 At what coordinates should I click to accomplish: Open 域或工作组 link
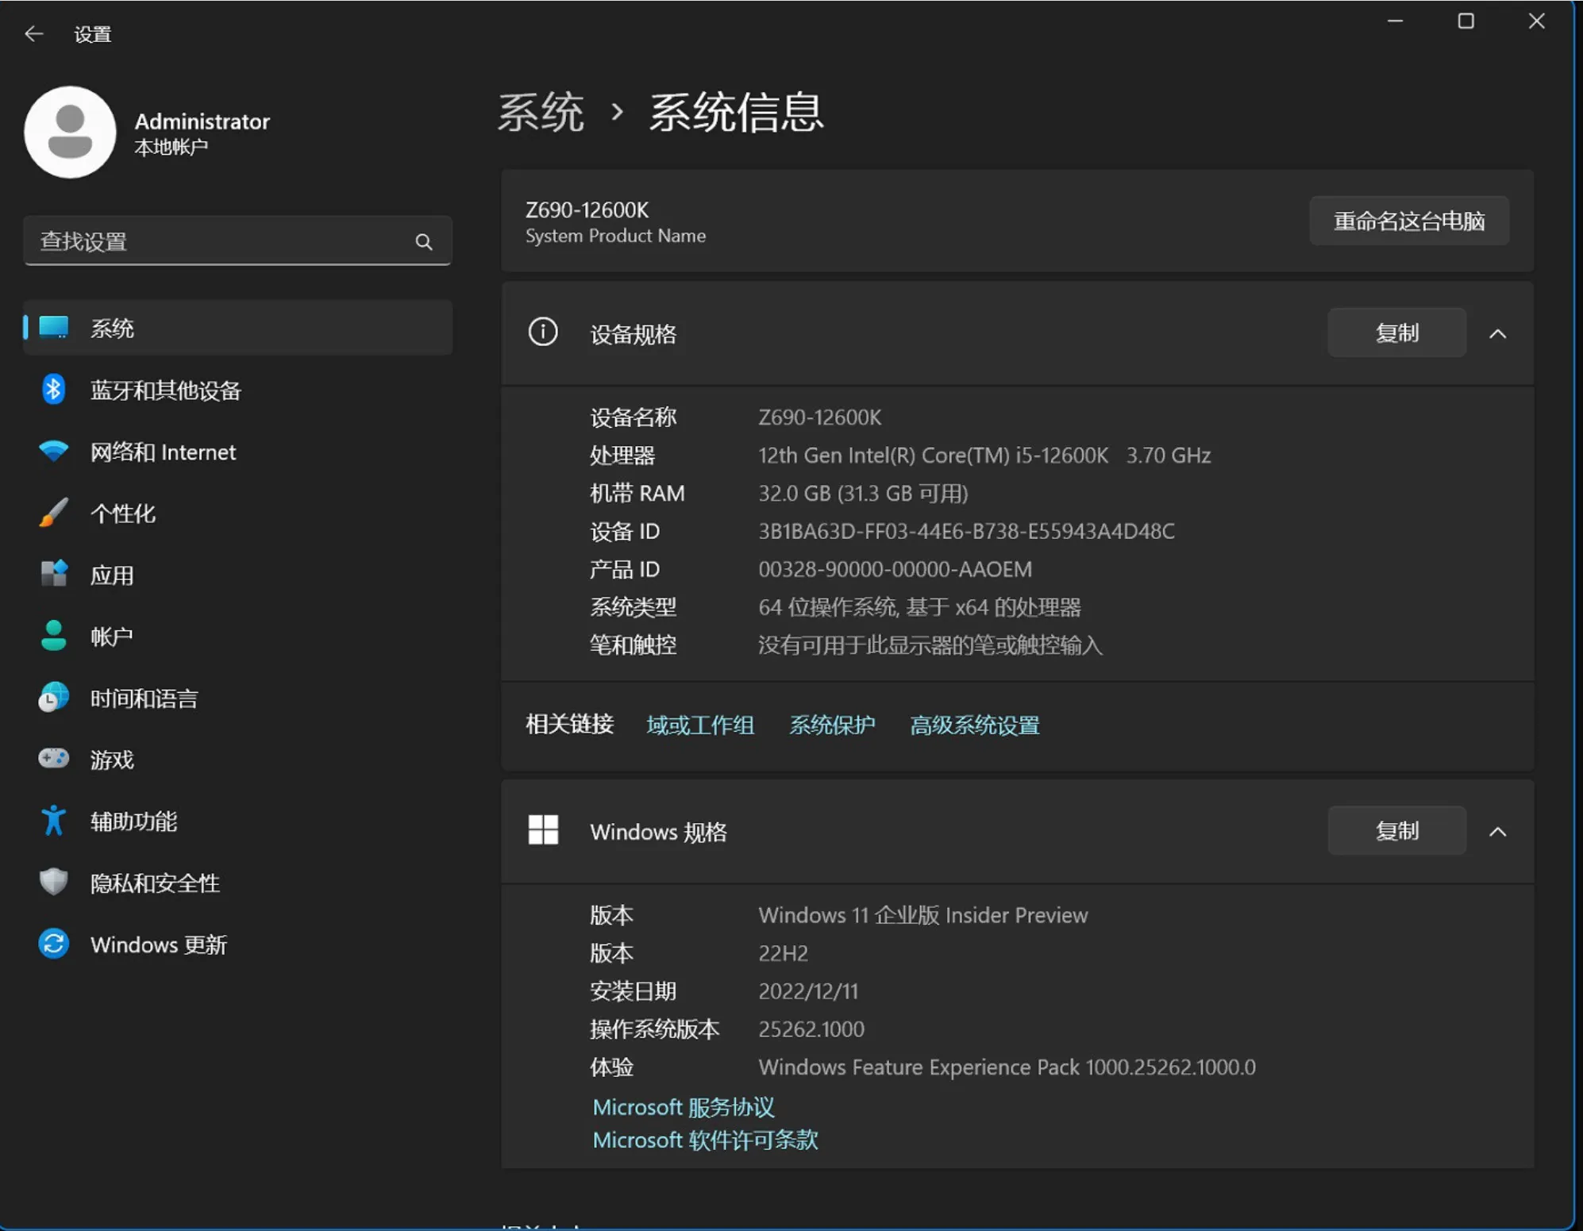click(x=700, y=725)
